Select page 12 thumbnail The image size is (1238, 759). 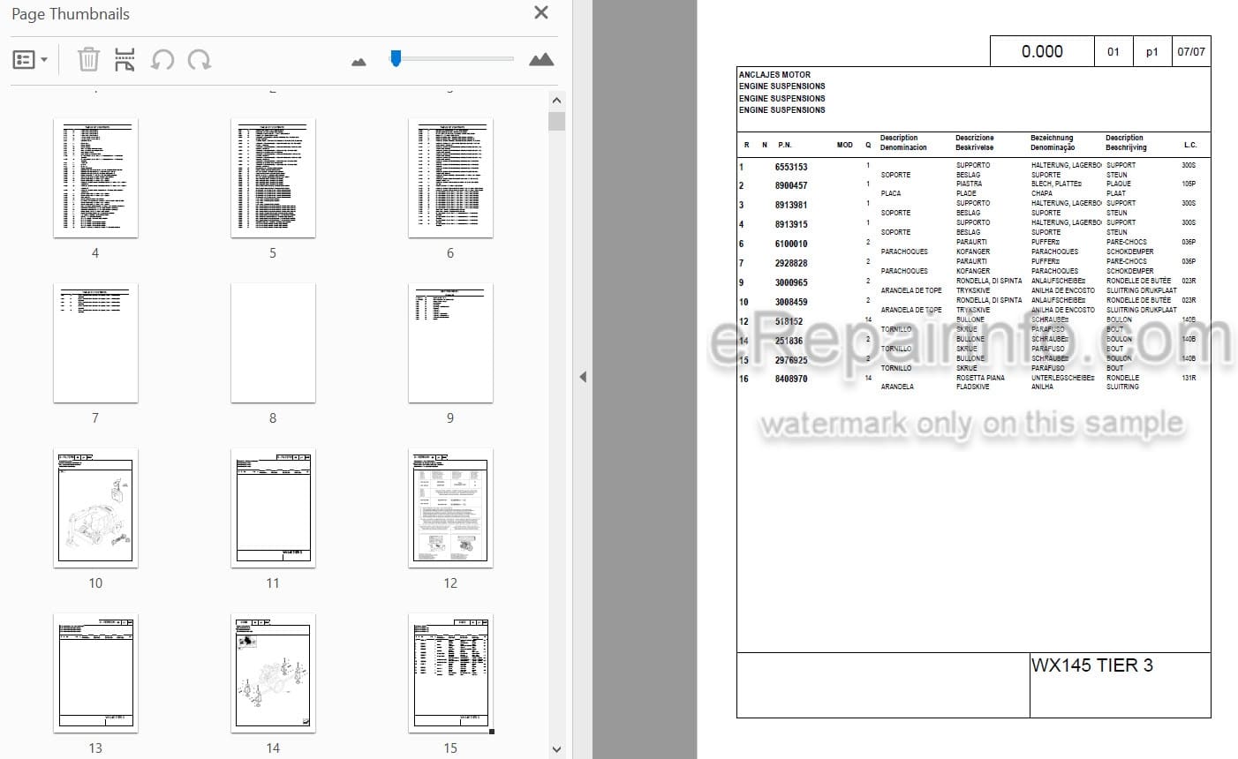pyautogui.click(x=450, y=508)
